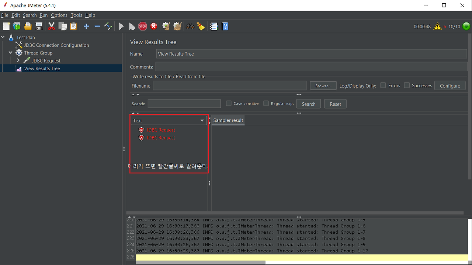Select Test Plan root node

pyautogui.click(x=25, y=37)
